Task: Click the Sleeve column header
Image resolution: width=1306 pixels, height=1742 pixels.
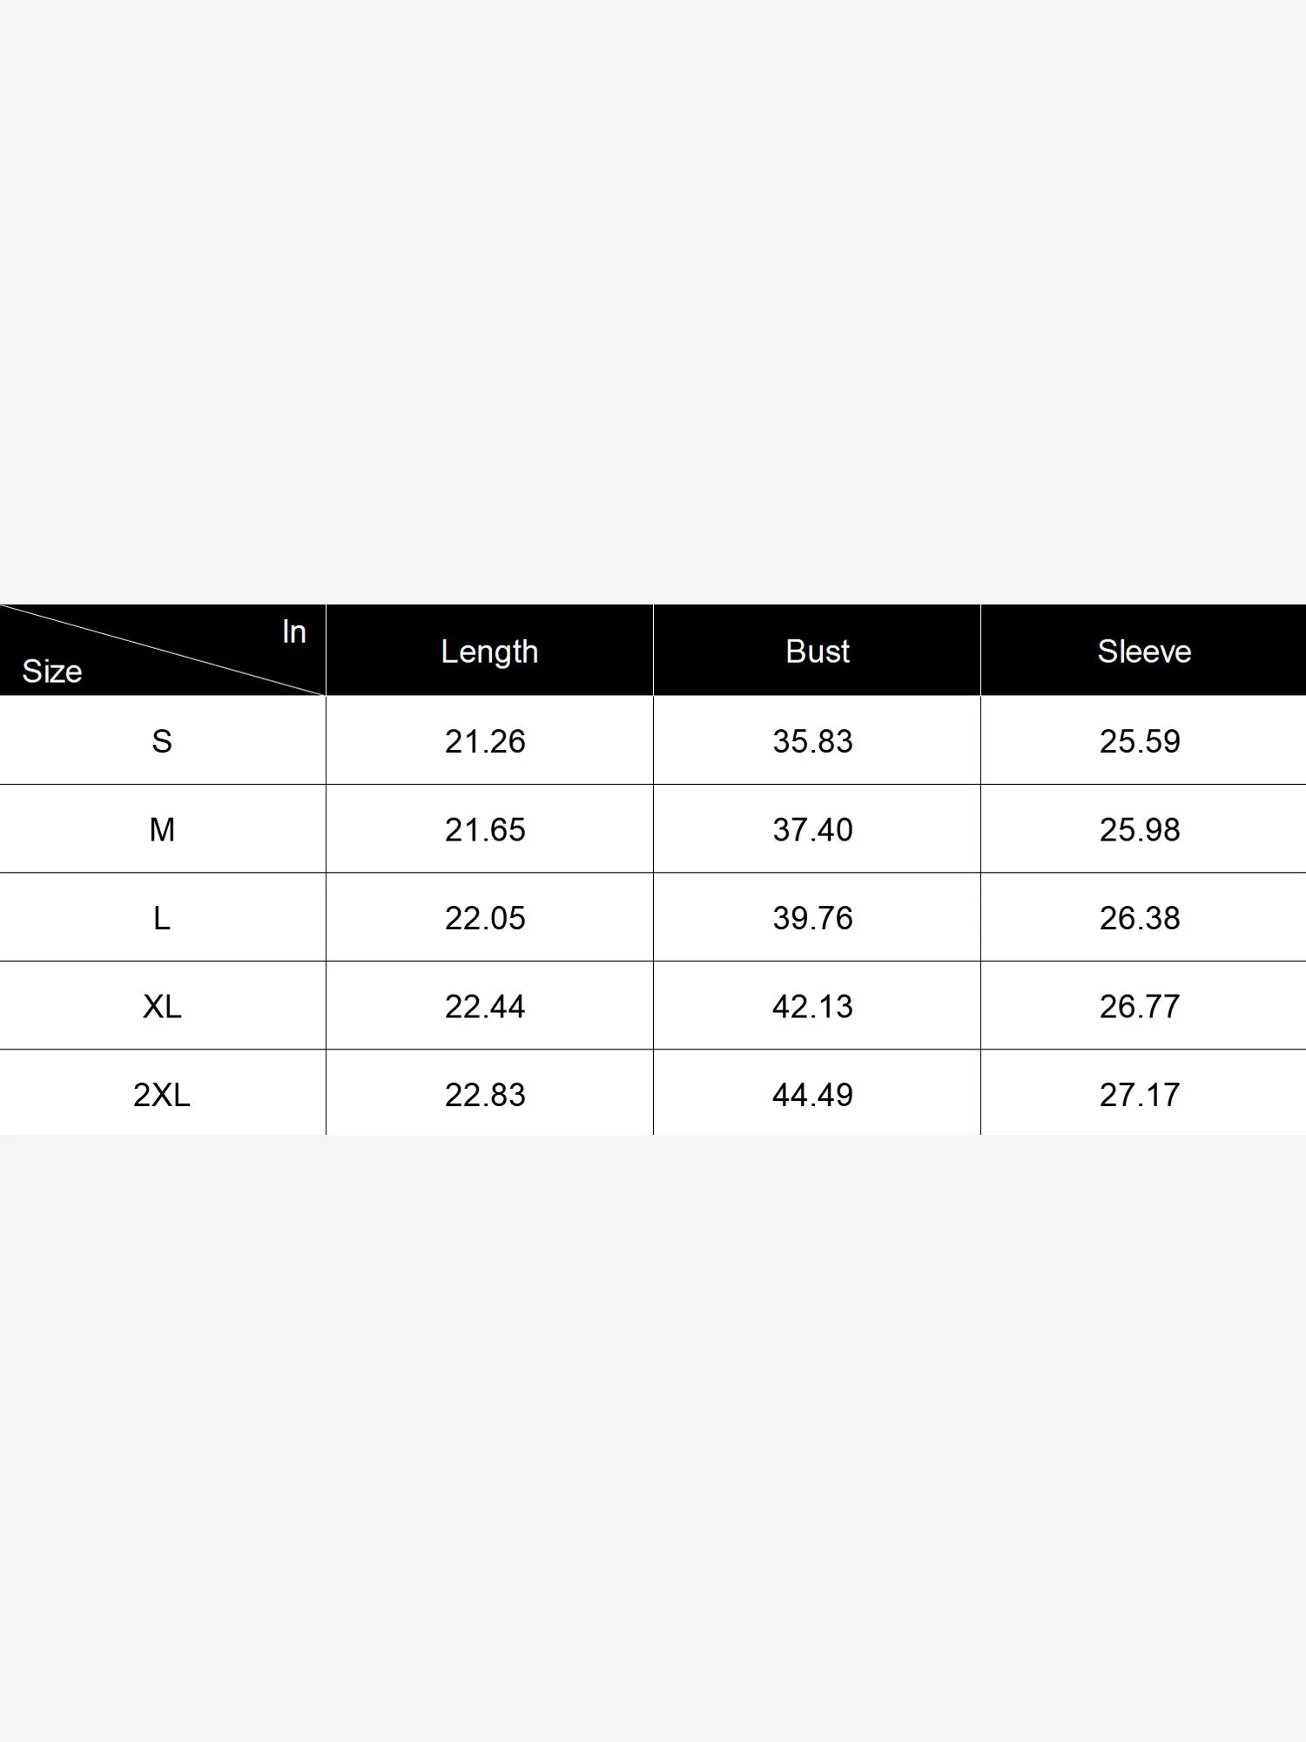Action: click(x=1143, y=652)
